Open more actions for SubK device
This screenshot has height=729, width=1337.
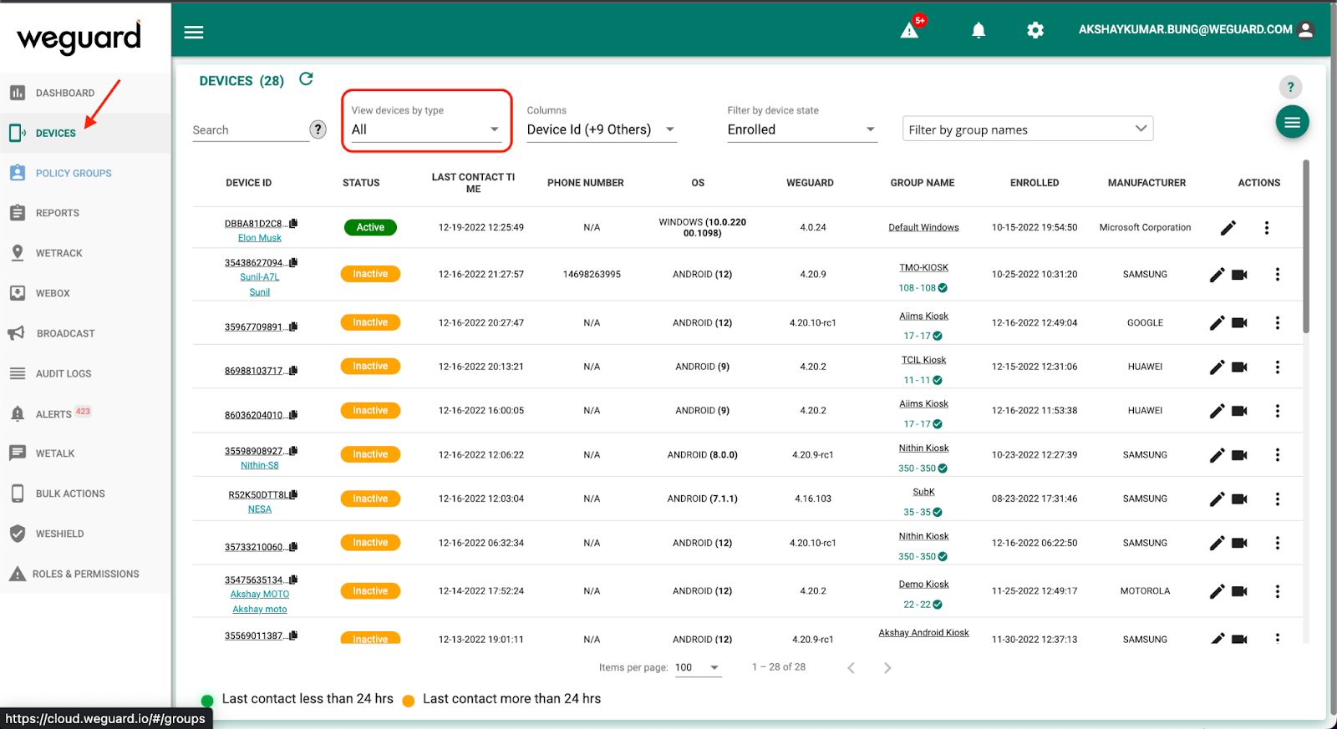(1277, 499)
